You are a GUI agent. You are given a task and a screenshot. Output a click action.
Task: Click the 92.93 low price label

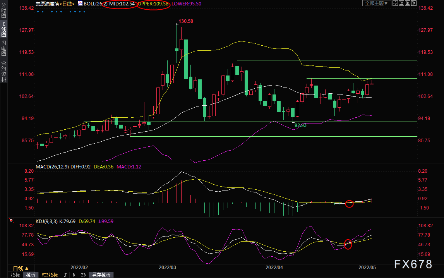click(x=300, y=125)
